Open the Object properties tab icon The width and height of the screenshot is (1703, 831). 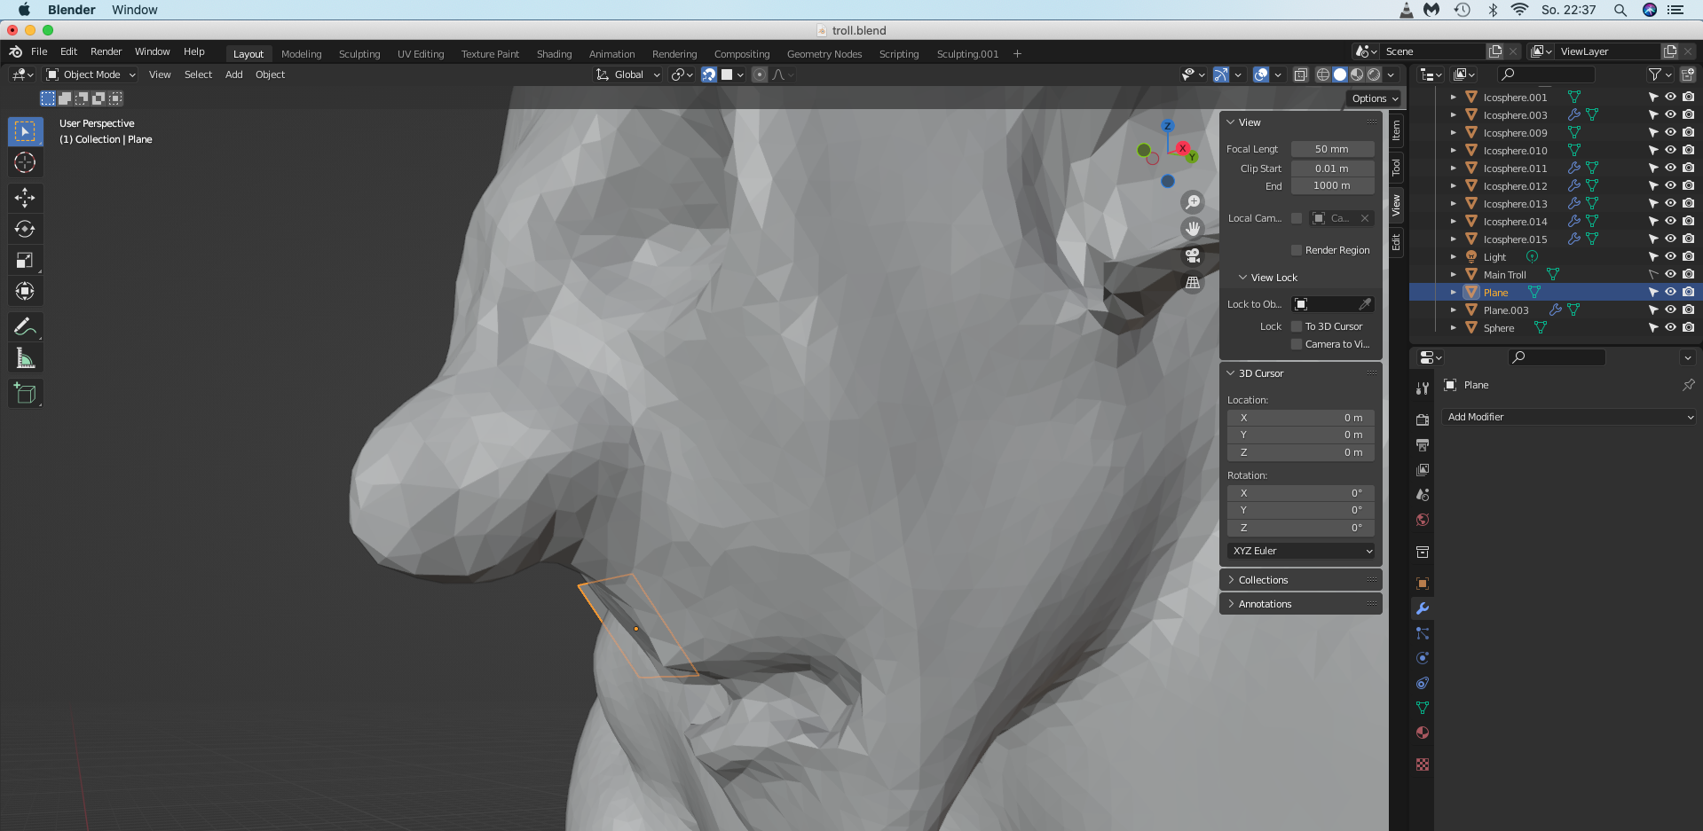[x=1423, y=584]
